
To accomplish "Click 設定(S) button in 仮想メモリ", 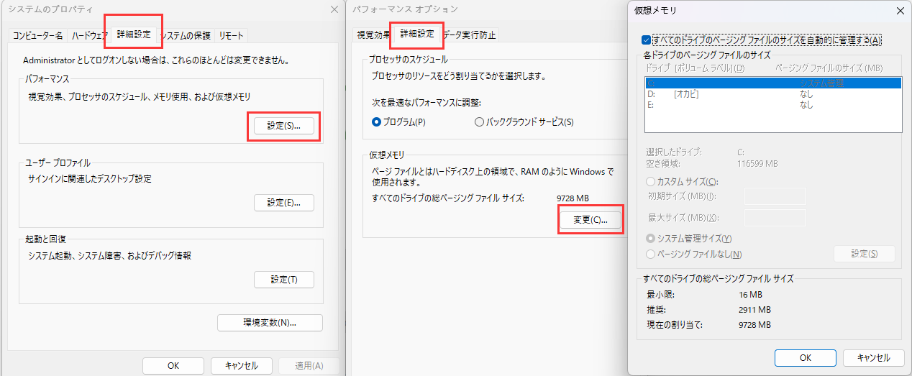I will pos(864,254).
